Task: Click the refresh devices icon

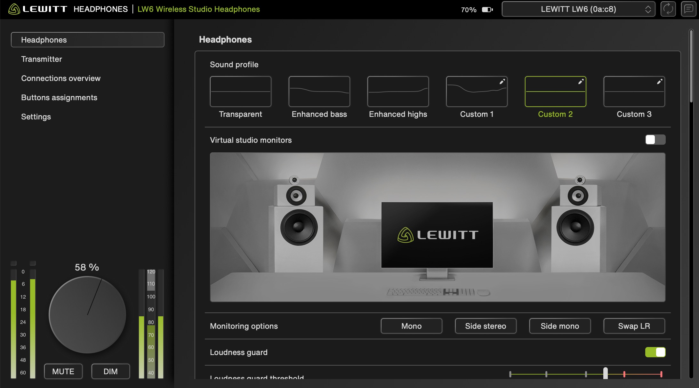Action: (x=668, y=9)
